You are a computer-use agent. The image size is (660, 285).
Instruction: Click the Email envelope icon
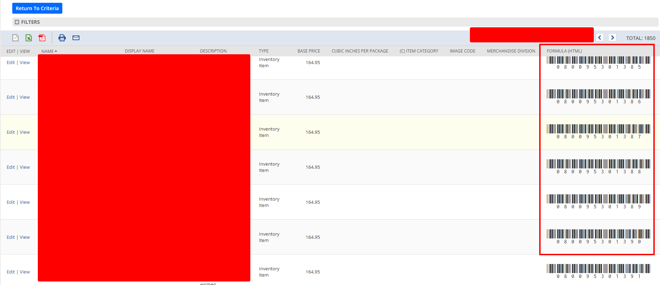(x=76, y=38)
